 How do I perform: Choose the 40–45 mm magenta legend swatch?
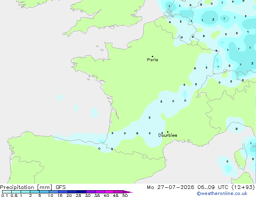click(109, 192)
